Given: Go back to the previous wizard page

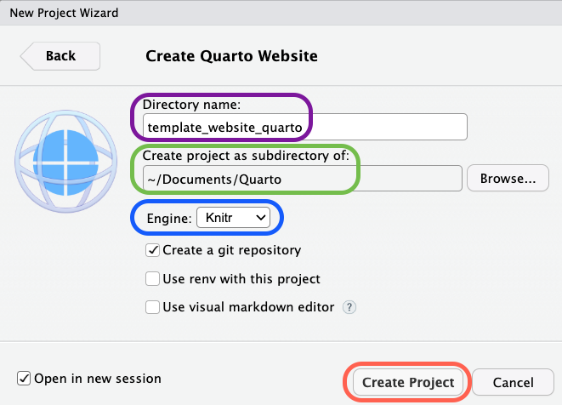Looking at the screenshot, I should tap(60, 56).
